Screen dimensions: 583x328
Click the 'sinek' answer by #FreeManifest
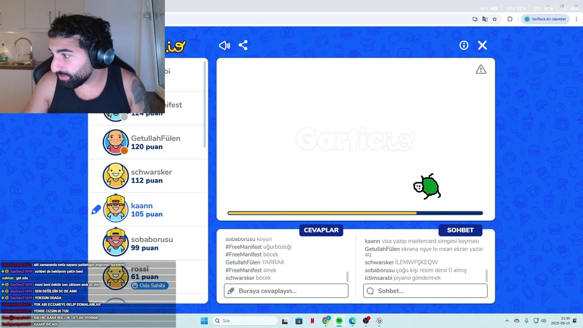coord(270,270)
